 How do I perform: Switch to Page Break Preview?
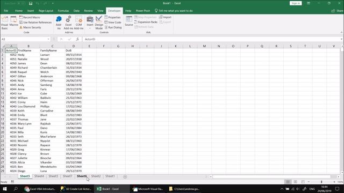click(303, 182)
